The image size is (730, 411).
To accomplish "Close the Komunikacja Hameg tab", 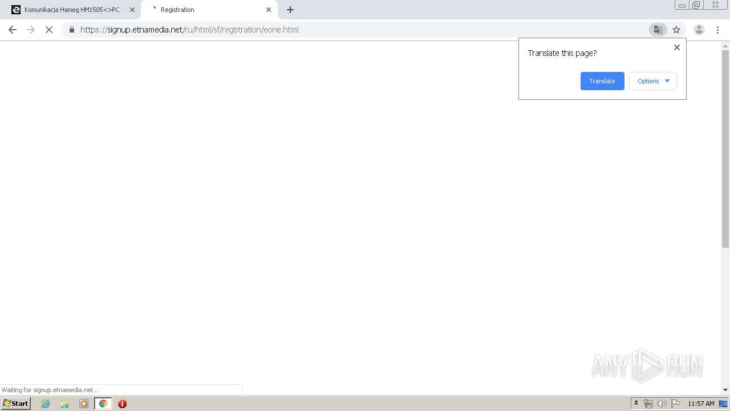I will tap(132, 10).
